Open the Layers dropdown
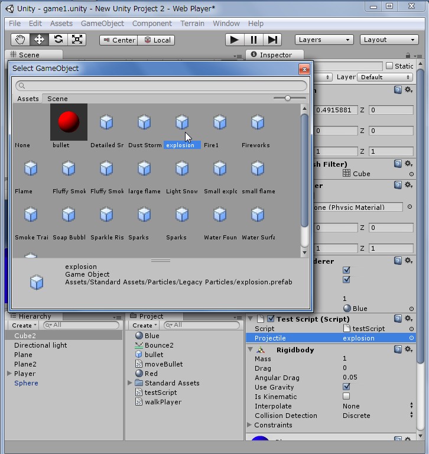 point(324,40)
